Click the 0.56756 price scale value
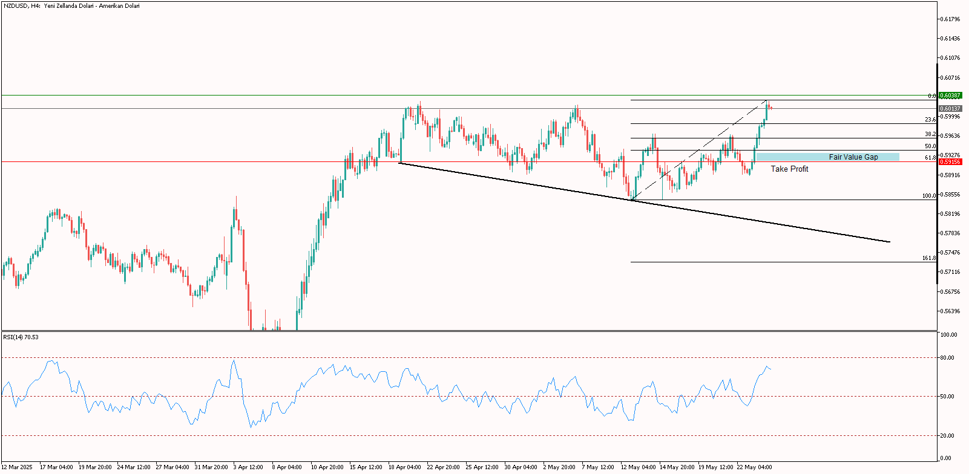This screenshot has width=969, height=474. 950,292
